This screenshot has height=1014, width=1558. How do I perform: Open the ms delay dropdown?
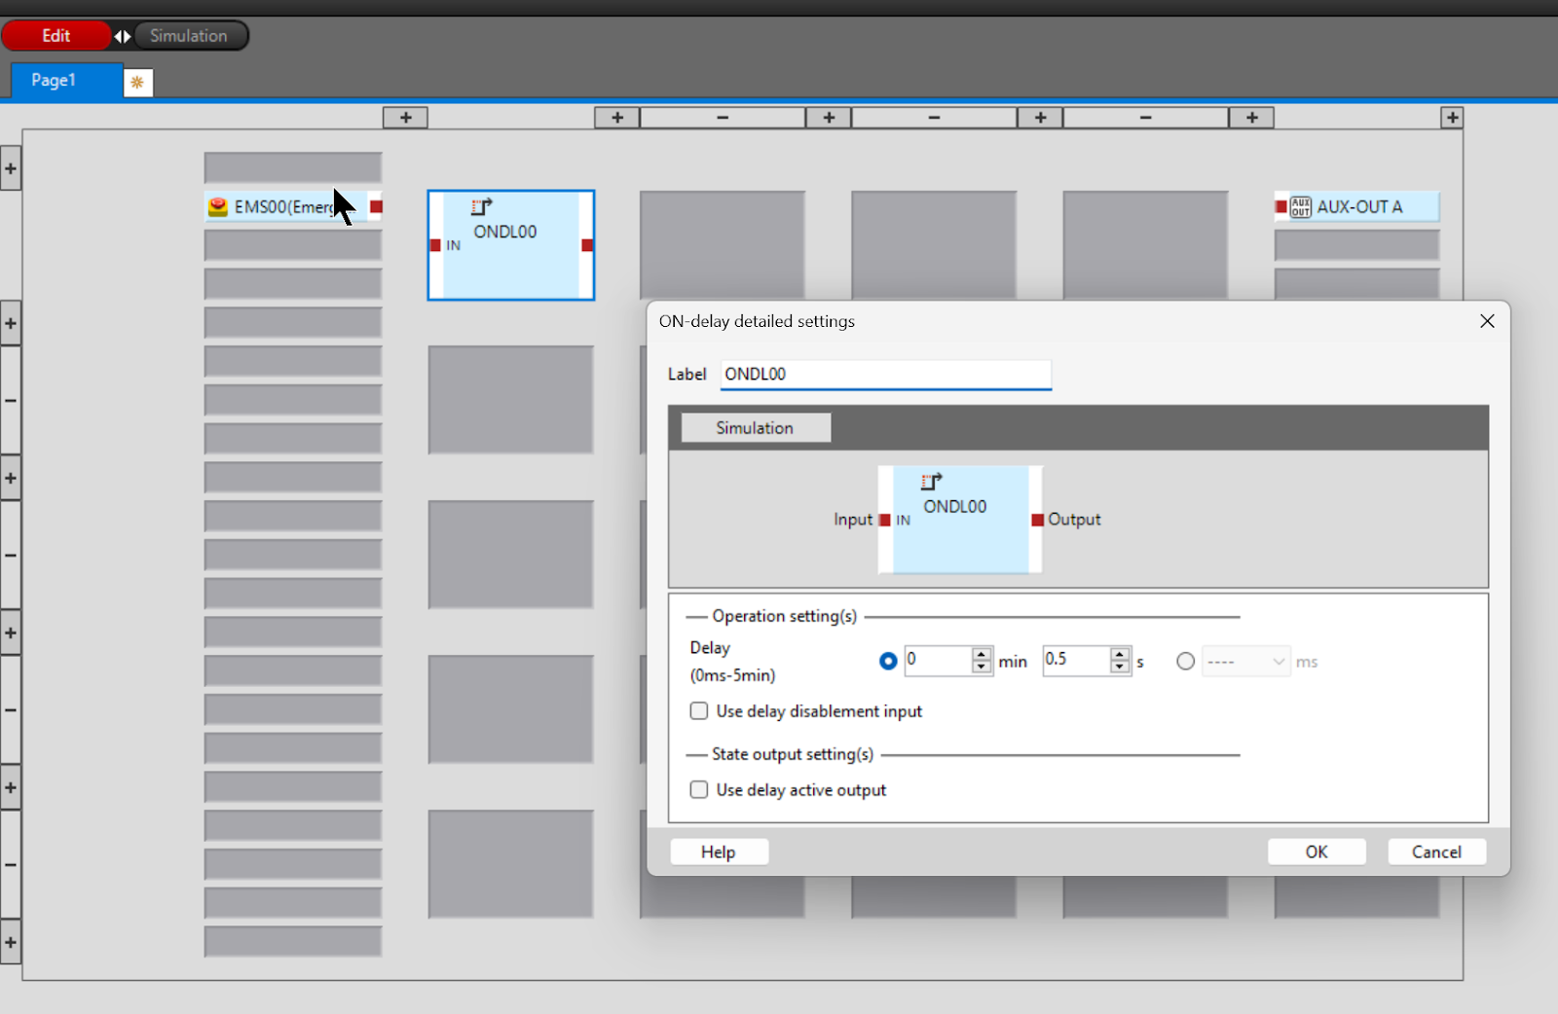(1246, 661)
